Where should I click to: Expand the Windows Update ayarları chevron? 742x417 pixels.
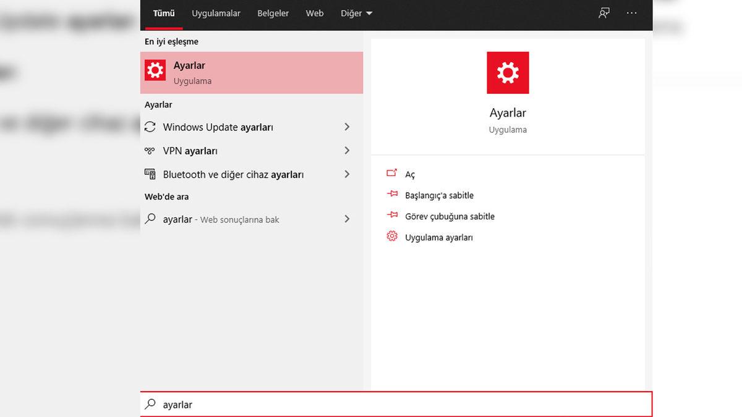(348, 126)
